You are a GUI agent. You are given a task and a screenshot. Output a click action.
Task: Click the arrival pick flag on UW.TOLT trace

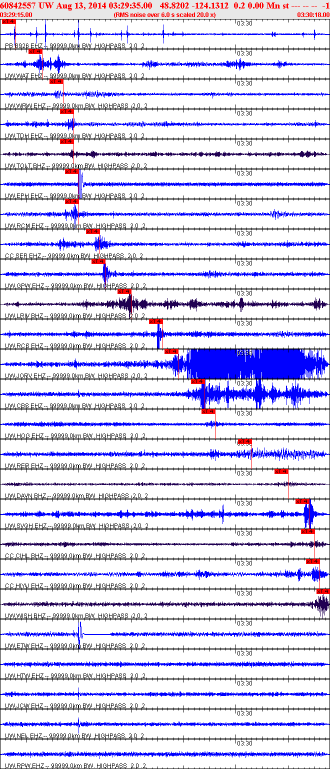click(66, 141)
